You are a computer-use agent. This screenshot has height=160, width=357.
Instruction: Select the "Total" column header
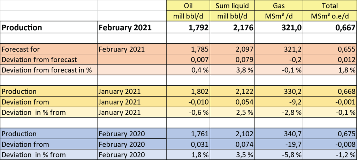(330, 6)
